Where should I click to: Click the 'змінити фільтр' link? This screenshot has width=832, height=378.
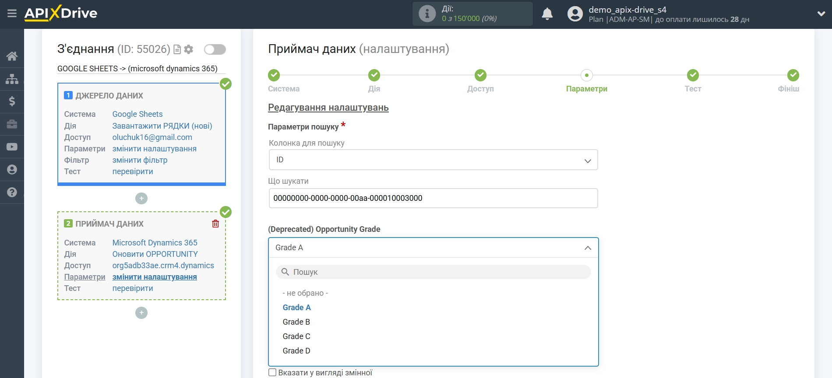[x=140, y=160]
